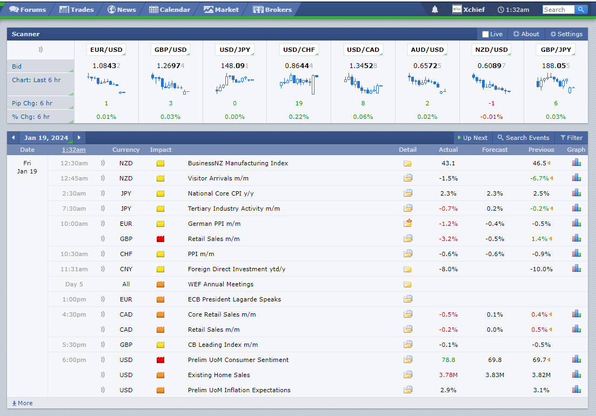Open the USD/JPY pair selector
This screenshot has height=416, width=596.
(x=235, y=50)
